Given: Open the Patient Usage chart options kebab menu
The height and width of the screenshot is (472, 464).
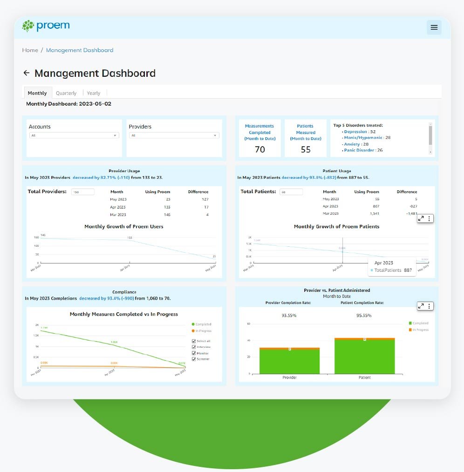Looking at the screenshot, I should pos(428,218).
